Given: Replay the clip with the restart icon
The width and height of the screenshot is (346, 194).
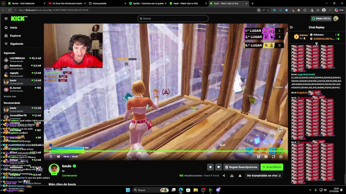Looking at the screenshot, I should (51, 157).
